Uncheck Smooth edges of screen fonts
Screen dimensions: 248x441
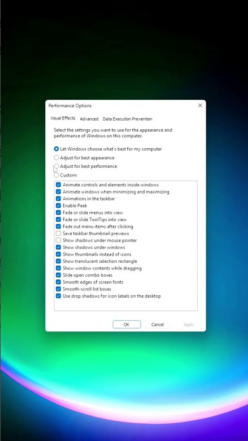(x=58, y=282)
